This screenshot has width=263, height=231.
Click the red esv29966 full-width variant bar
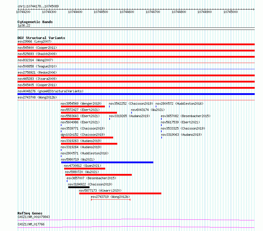pos(136,44)
